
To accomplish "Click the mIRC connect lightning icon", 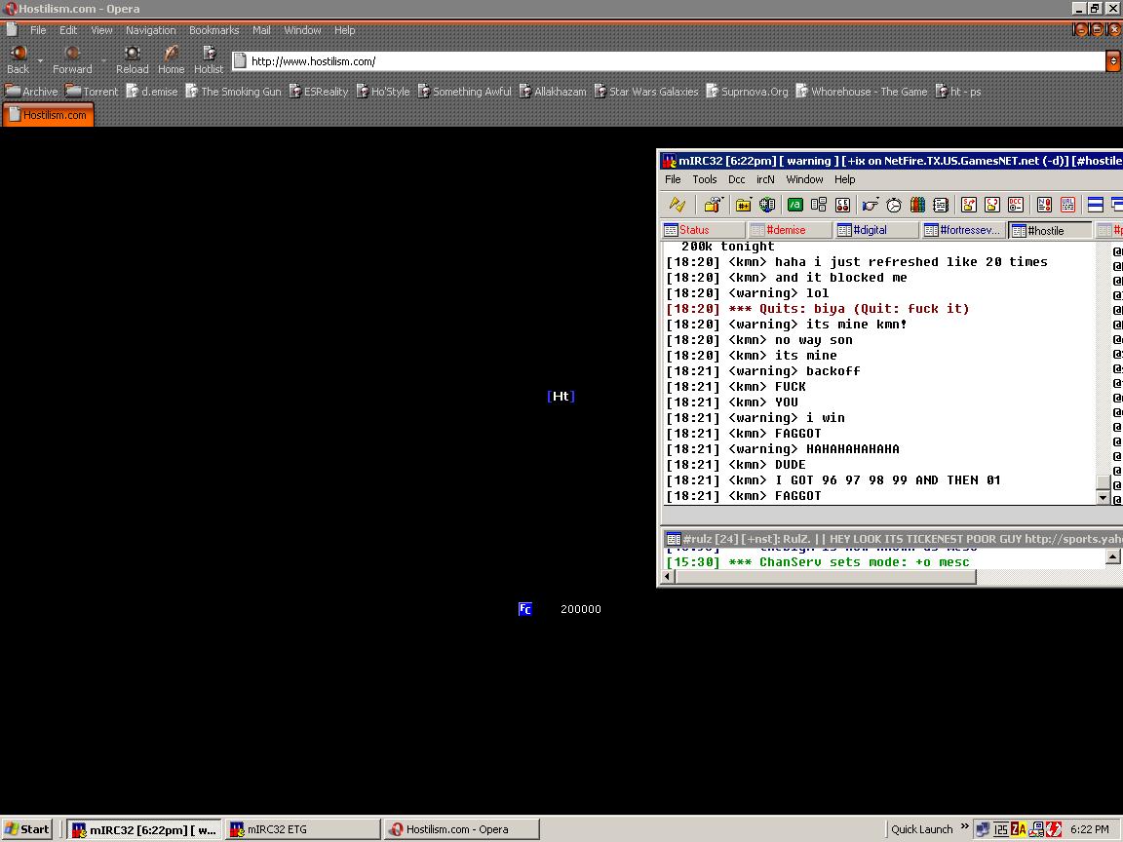I will (677, 205).
